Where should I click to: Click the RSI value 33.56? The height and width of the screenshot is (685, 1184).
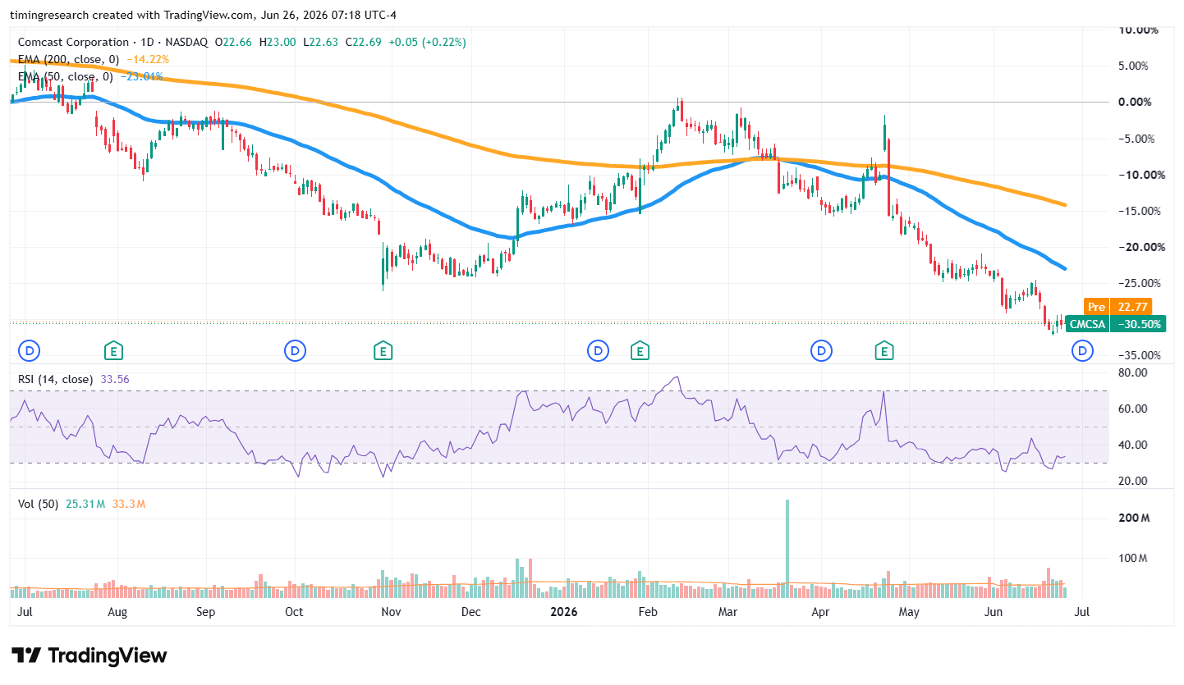(114, 379)
